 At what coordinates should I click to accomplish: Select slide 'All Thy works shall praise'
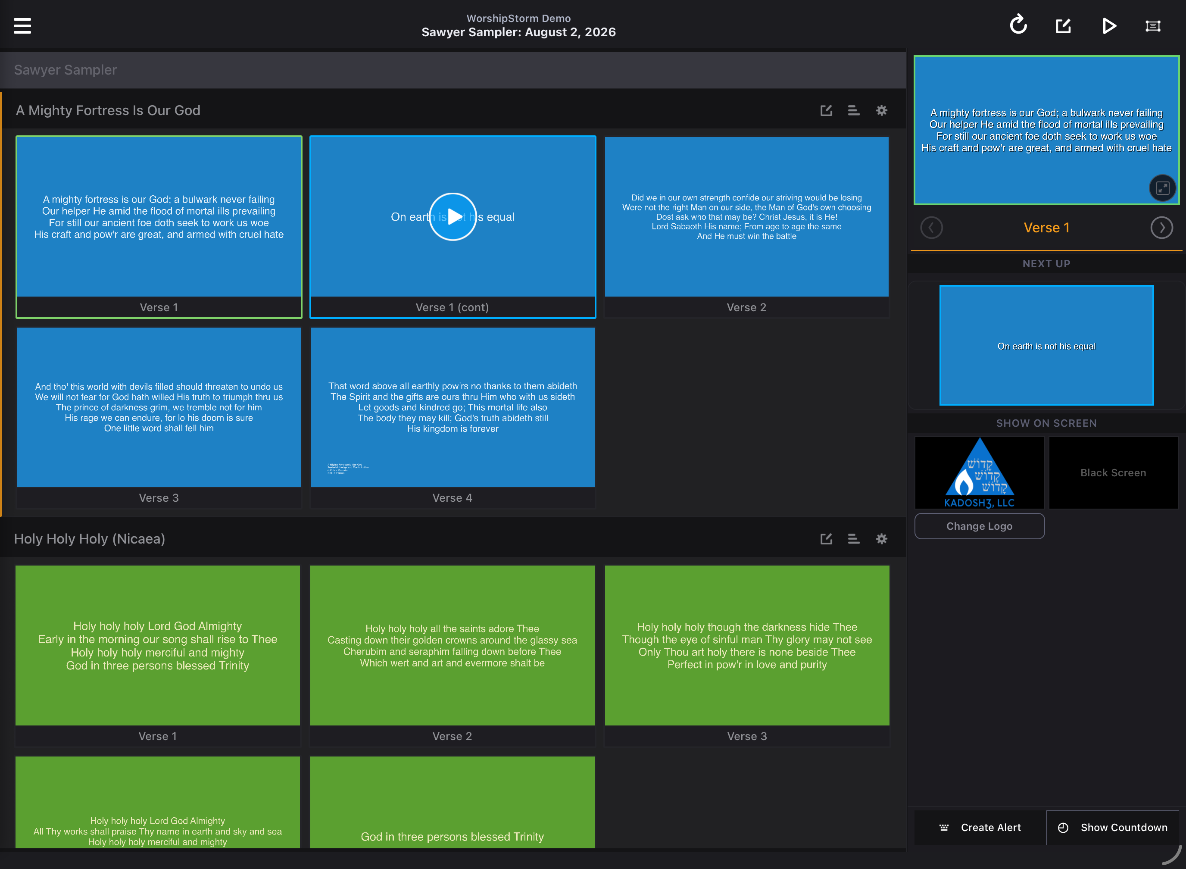(158, 802)
